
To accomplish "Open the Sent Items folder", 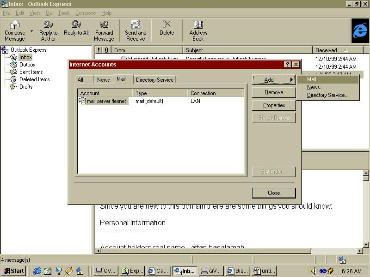I will click(x=31, y=72).
